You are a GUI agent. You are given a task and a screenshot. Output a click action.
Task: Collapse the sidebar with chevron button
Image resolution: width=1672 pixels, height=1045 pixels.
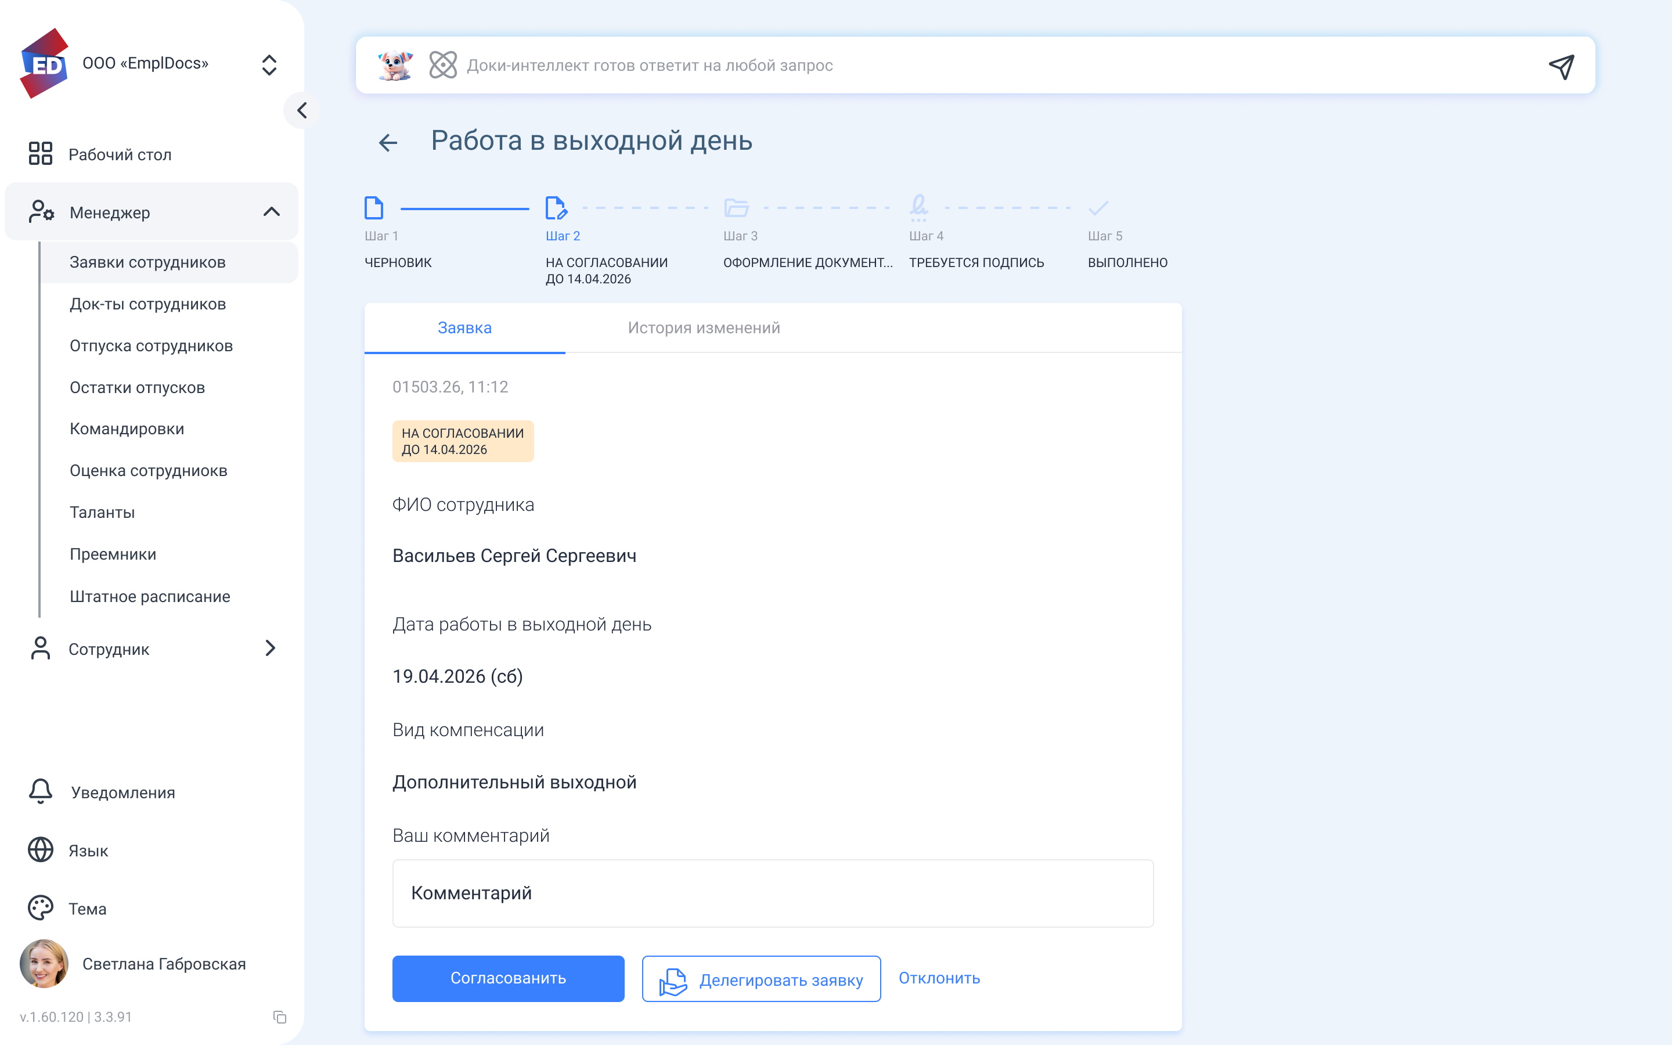302,110
